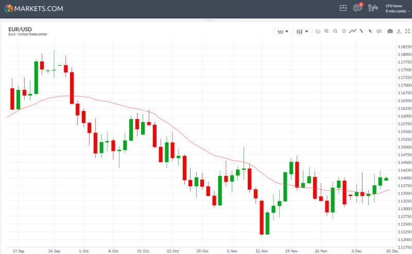Open the indicators line-chart tool

point(353,31)
